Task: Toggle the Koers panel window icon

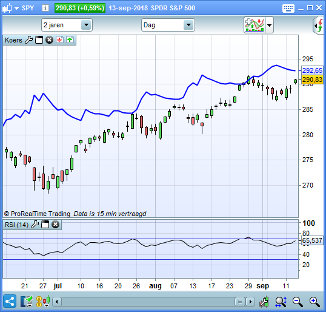Action: (39, 40)
